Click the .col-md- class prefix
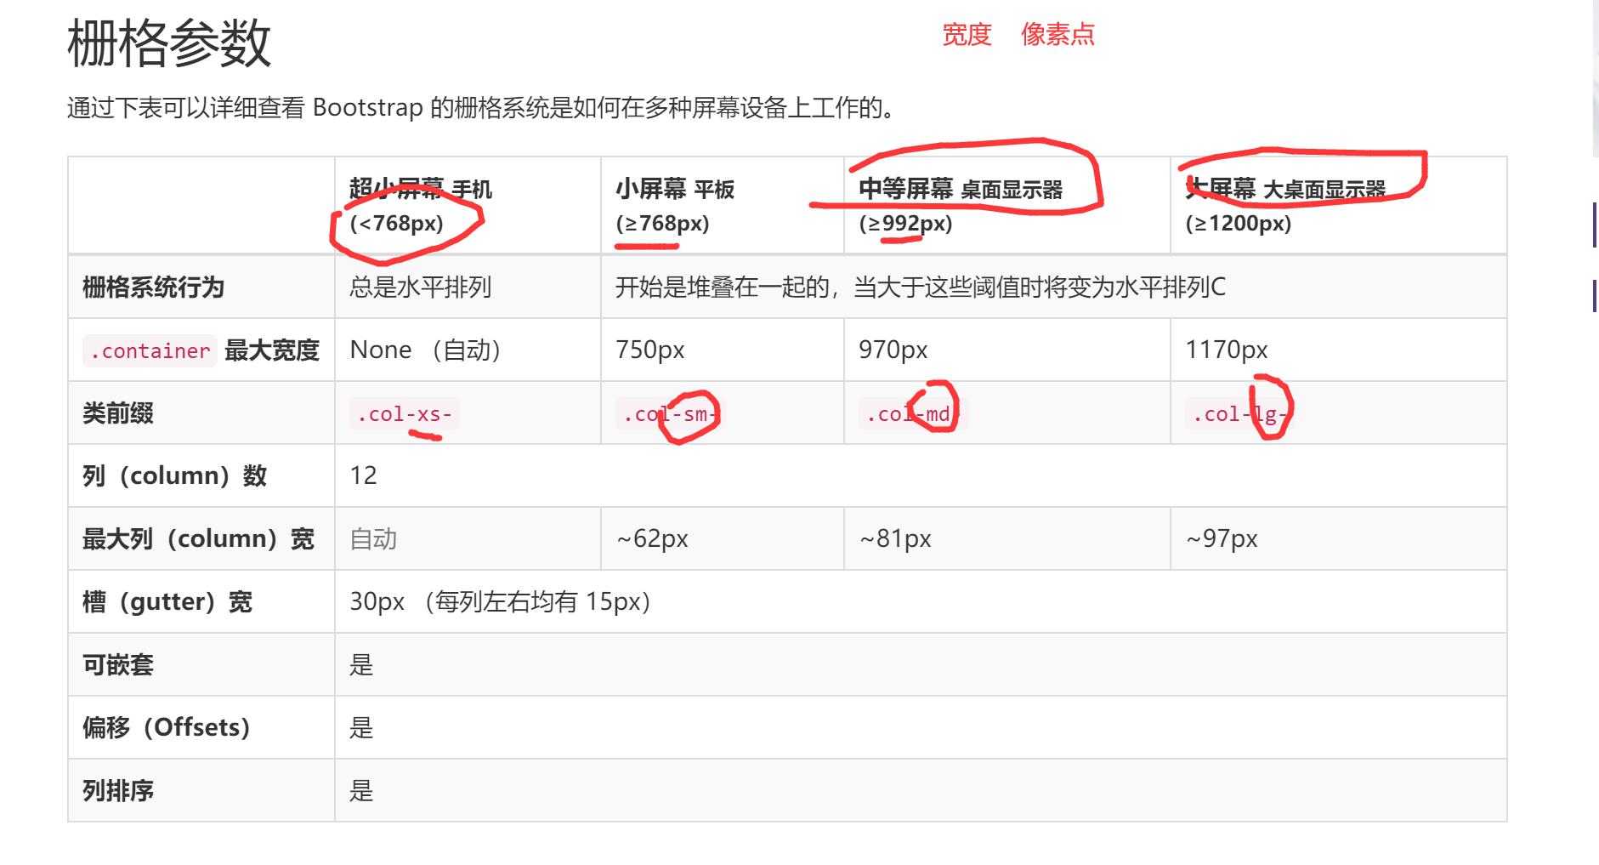Image resolution: width=1599 pixels, height=865 pixels. 914,414
